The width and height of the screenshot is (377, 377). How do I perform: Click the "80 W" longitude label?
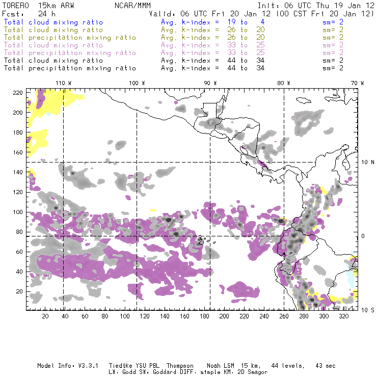coord(284,83)
